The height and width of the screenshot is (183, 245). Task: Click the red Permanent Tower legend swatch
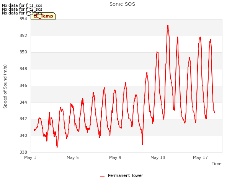coord(102,176)
